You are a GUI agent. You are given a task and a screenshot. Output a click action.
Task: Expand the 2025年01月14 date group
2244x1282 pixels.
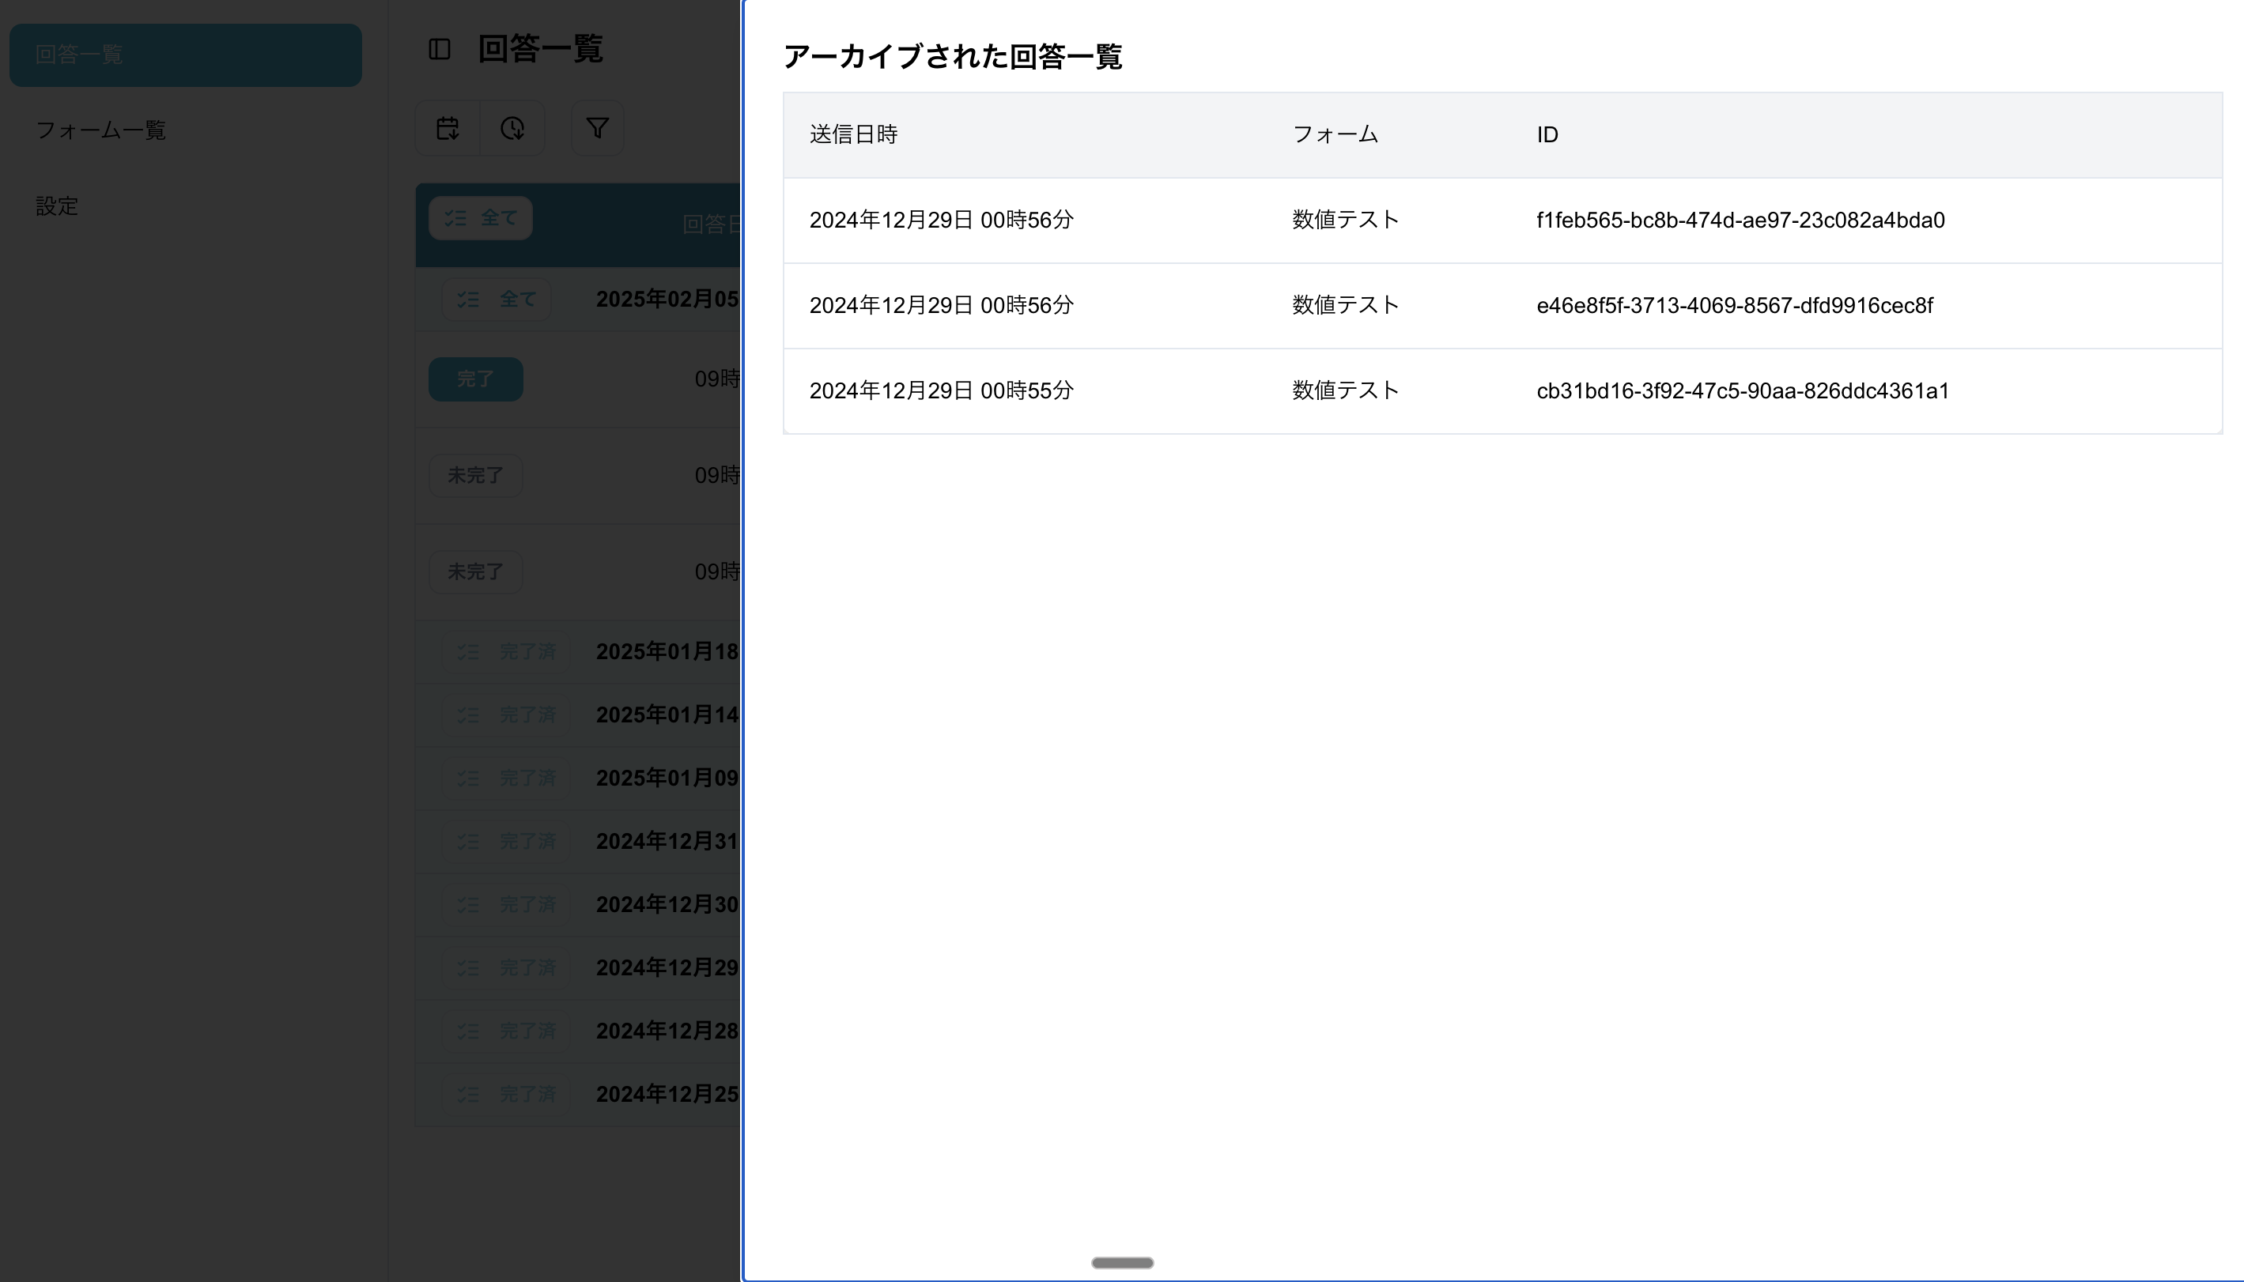point(667,715)
